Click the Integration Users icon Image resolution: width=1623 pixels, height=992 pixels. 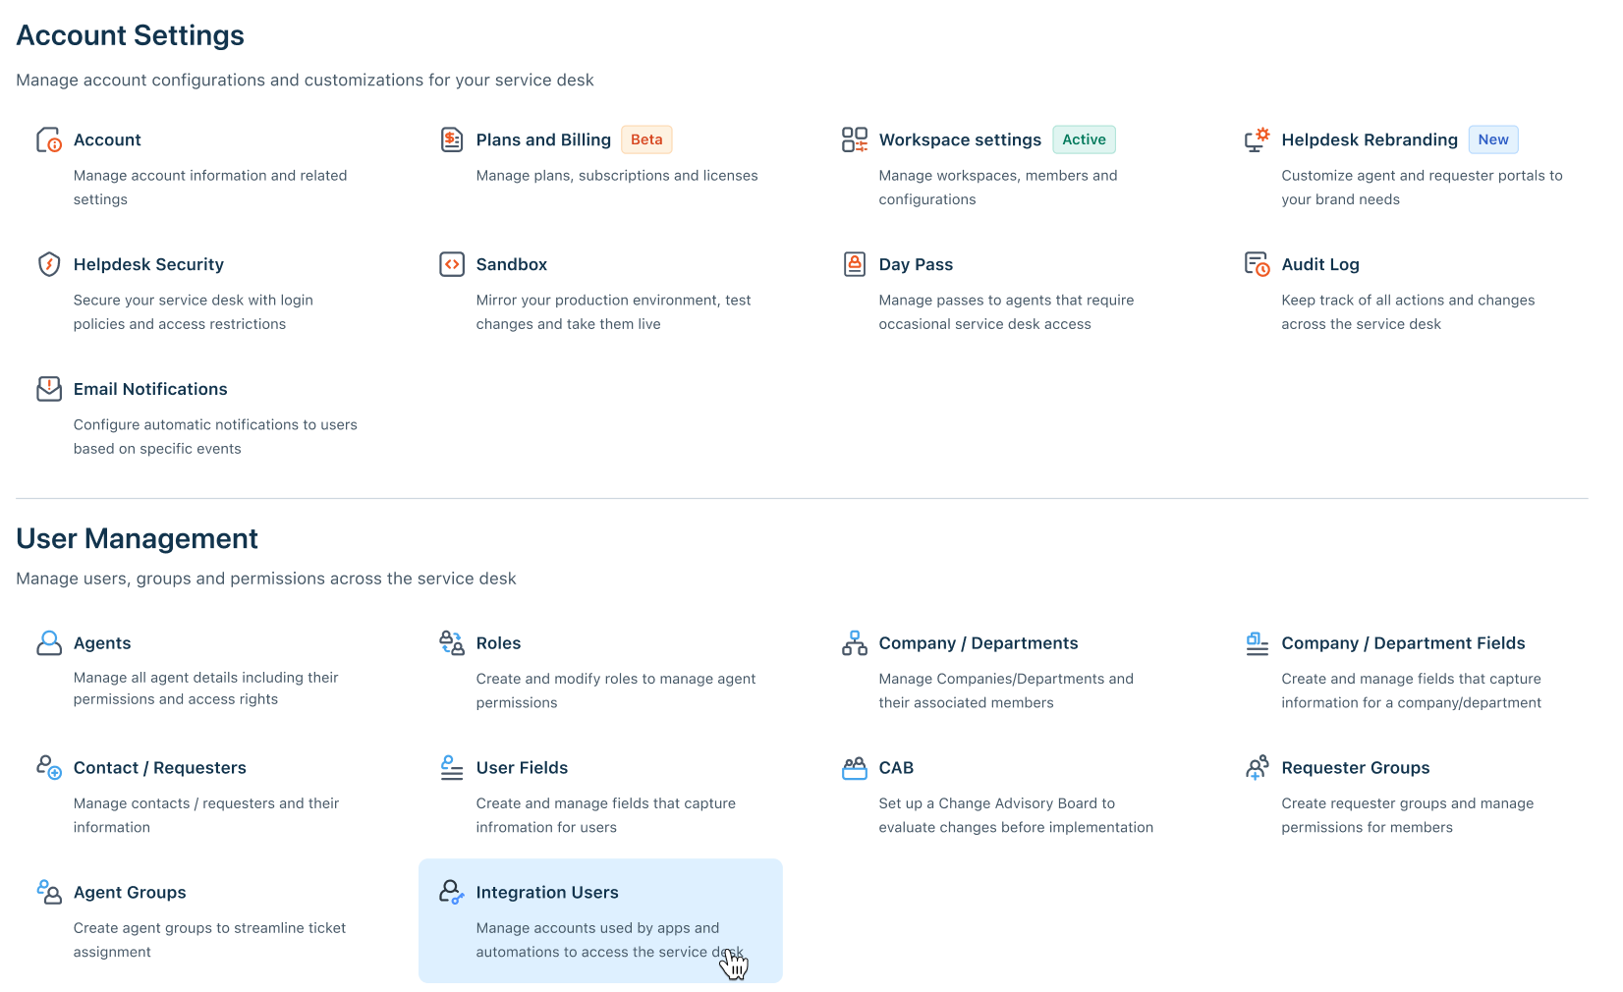point(452,892)
